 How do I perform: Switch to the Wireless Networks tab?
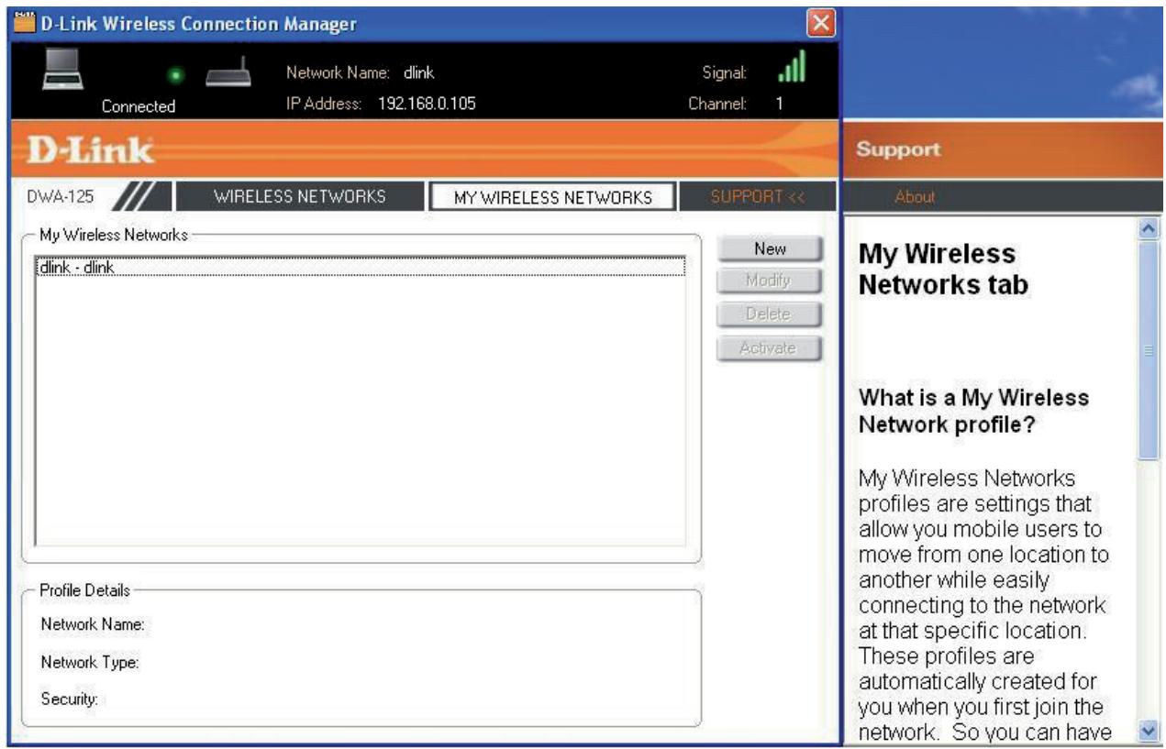point(300,196)
